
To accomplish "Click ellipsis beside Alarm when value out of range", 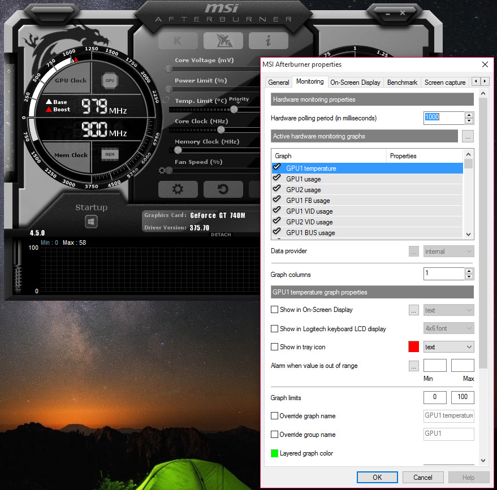I will [414, 366].
